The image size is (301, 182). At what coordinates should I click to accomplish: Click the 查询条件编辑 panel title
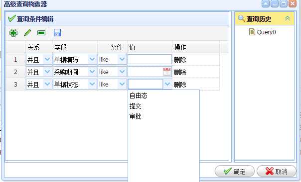(35, 19)
